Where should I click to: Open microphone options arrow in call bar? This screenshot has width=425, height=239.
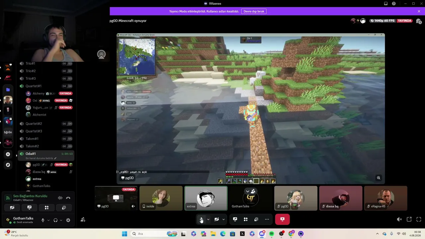point(208,219)
